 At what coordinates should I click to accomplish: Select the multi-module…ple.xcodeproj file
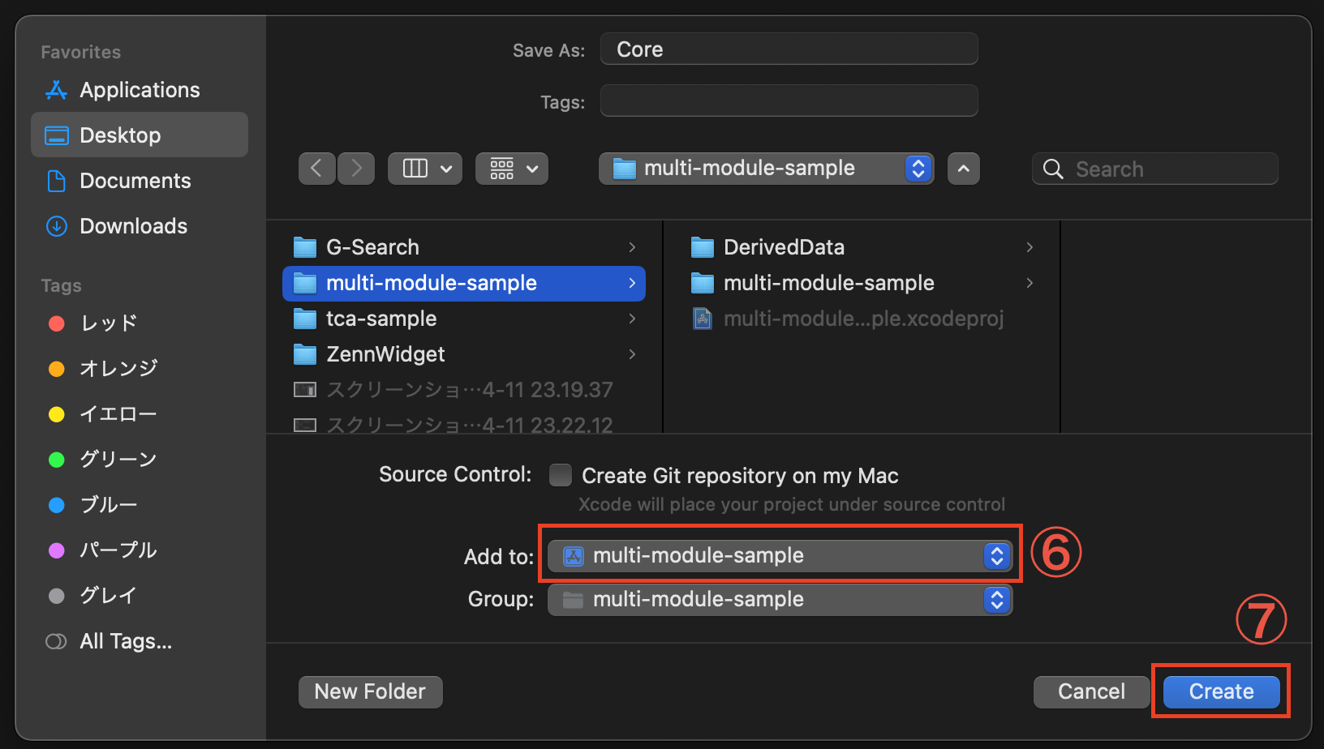pos(862,319)
